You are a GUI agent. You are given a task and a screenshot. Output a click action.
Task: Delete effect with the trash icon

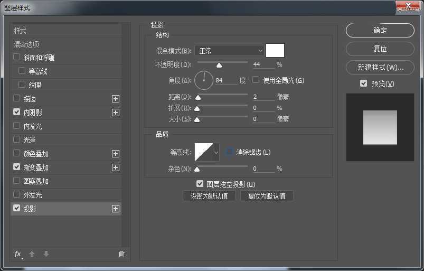[x=121, y=254]
